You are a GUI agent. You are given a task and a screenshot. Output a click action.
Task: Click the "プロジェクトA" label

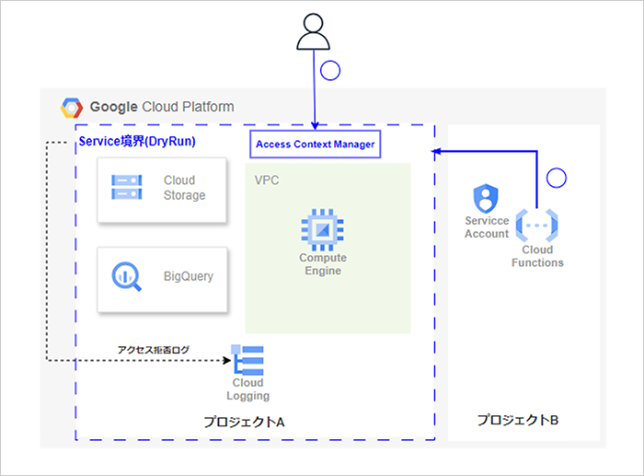(x=244, y=422)
